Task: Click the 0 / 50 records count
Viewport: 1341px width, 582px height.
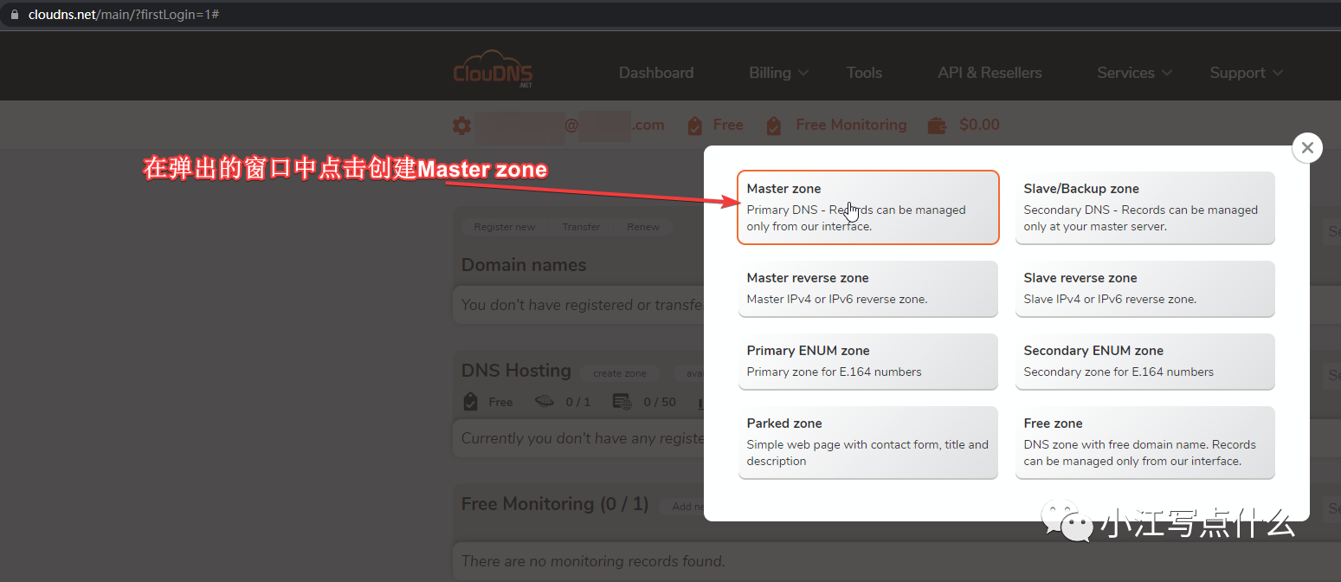Action: tap(660, 403)
